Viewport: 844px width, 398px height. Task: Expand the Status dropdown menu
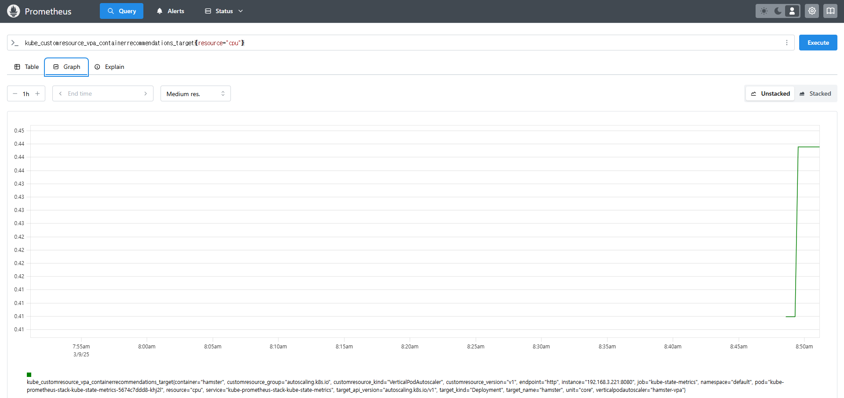tap(224, 11)
